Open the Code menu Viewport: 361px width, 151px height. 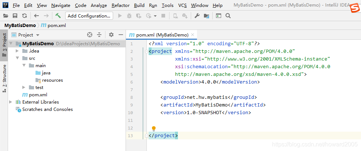81,5
